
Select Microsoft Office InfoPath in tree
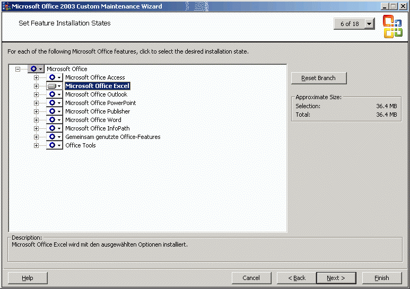click(98, 128)
